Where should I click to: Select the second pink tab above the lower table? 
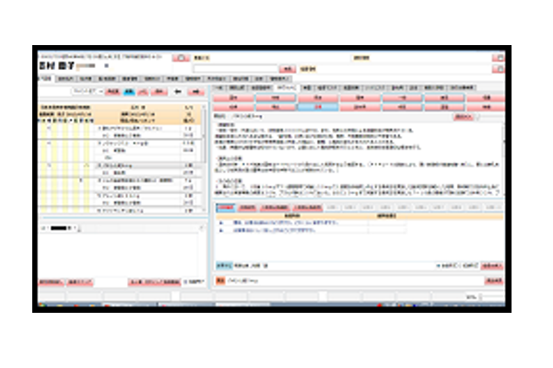(247, 207)
